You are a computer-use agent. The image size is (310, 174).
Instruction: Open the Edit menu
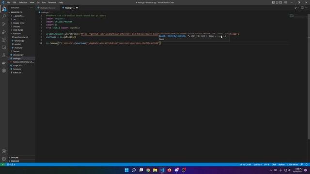pyautogui.click(x=14, y=2)
